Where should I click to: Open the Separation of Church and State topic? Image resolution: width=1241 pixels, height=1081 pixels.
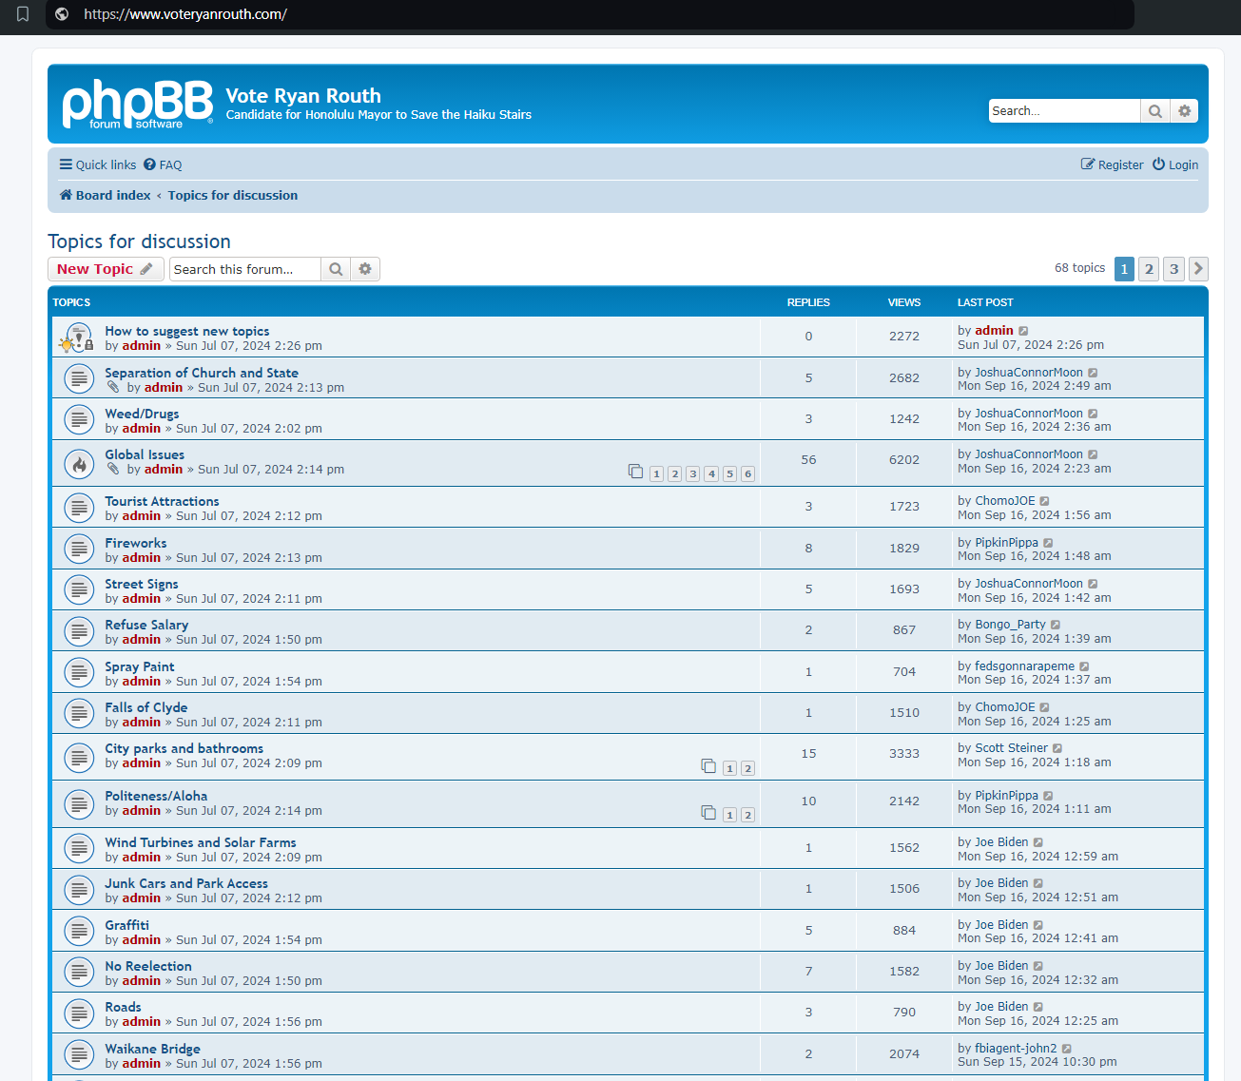point(202,373)
